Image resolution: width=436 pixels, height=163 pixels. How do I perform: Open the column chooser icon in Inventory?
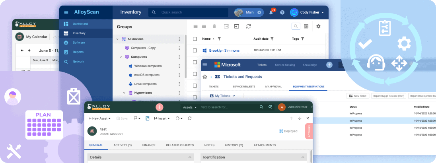(x=306, y=27)
